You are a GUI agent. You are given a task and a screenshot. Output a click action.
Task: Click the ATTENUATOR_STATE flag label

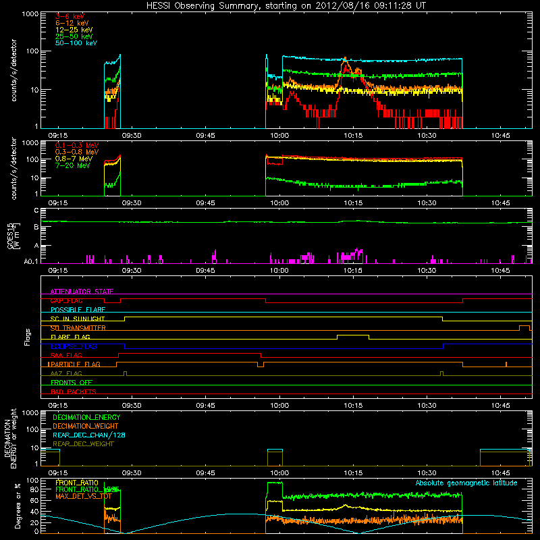click(82, 292)
